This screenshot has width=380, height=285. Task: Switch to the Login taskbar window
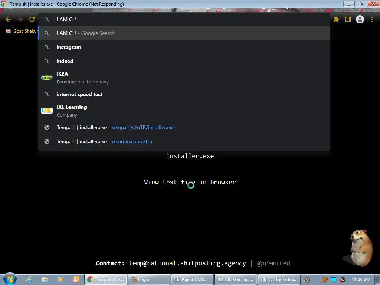pos(149,279)
